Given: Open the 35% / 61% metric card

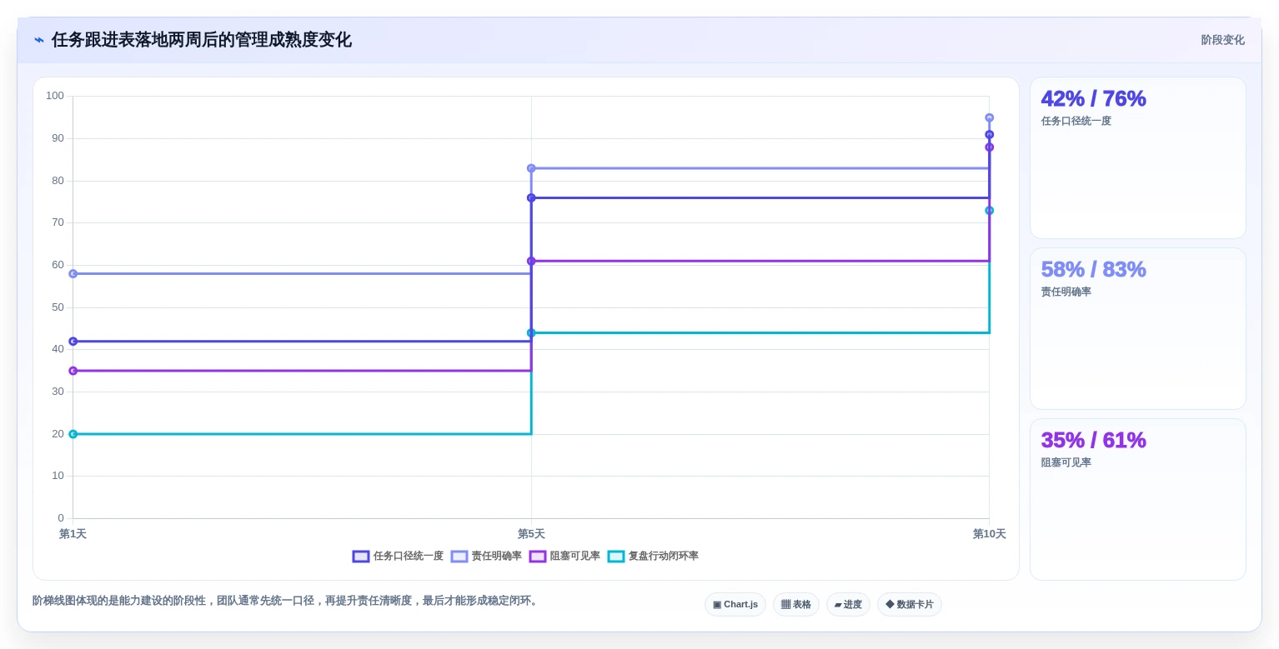Looking at the screenshot, I should click(1138, 499).
